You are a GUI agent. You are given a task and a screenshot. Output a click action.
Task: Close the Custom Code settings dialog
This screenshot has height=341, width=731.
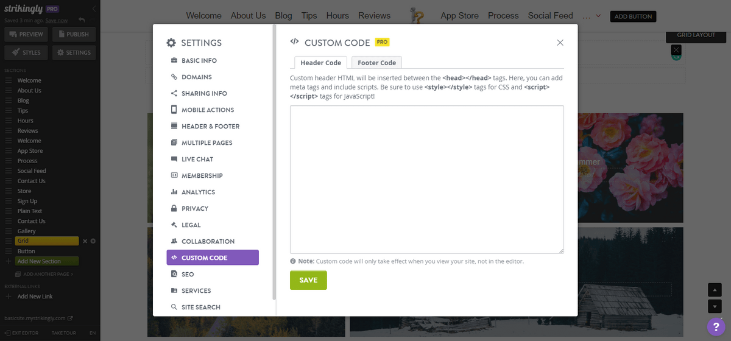[560, 43]
